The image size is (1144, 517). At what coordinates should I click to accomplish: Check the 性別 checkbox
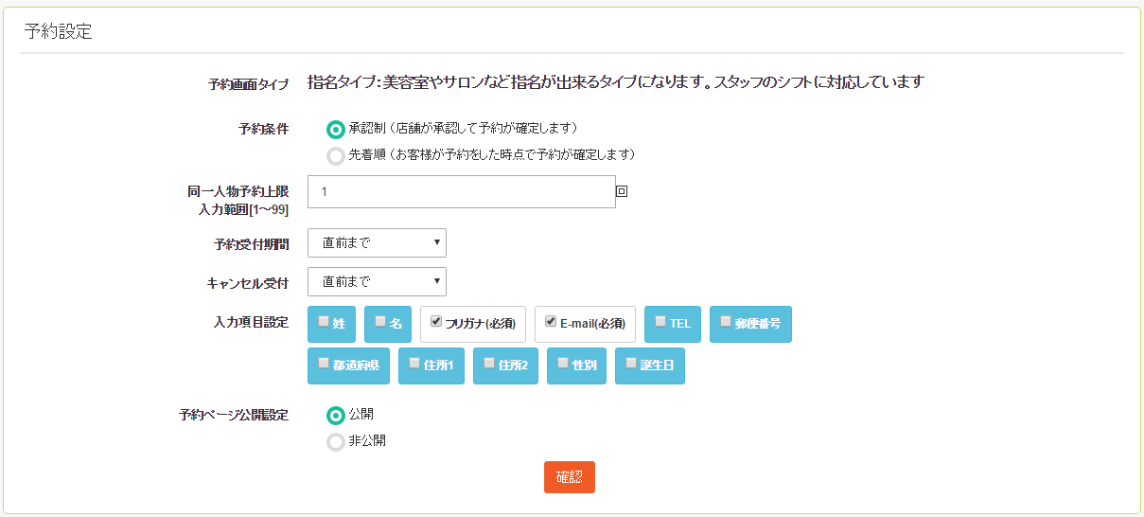(563, 363)
